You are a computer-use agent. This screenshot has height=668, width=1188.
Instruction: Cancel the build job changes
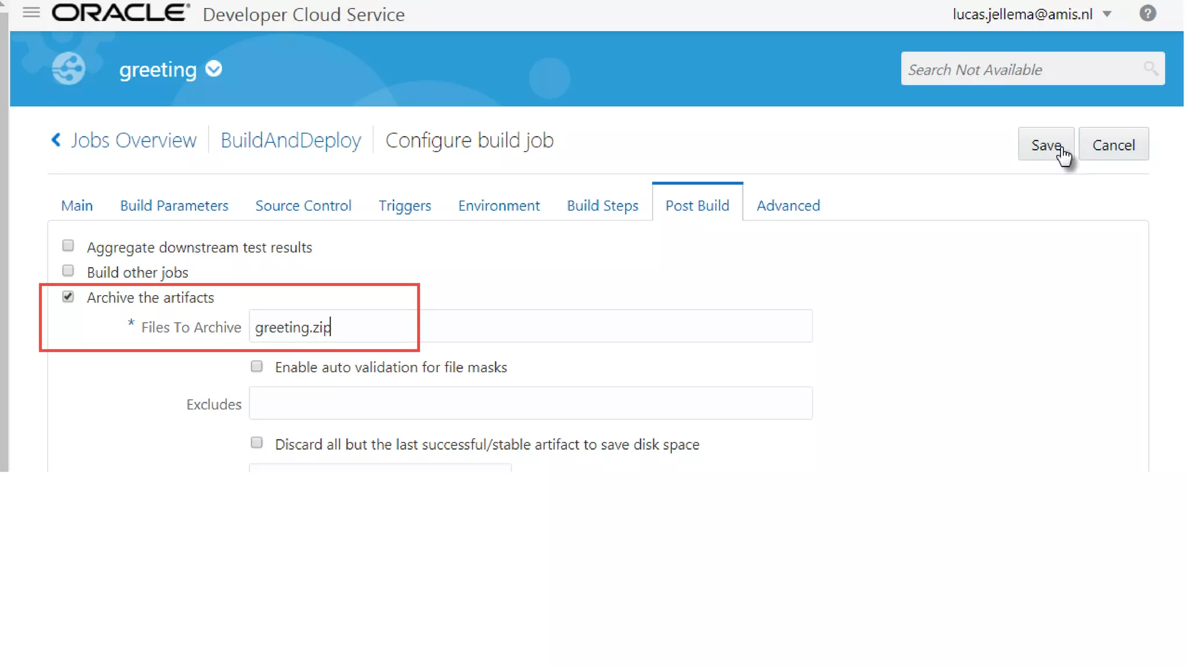coord(1113,144)
